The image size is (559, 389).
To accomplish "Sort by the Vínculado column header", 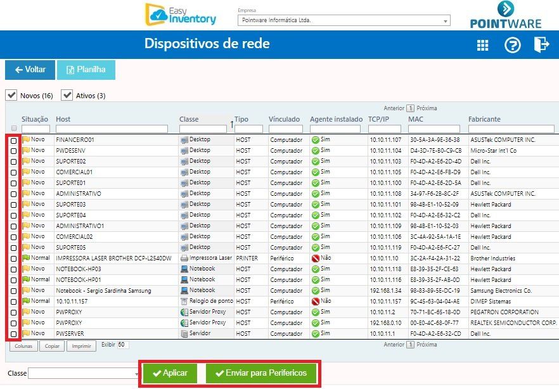I will (284, 119).
